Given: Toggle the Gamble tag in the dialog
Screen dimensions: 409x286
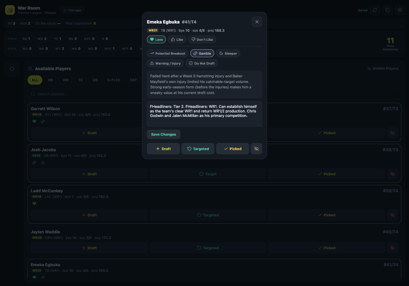Looking at the screenshot, I should pos(202,54).
